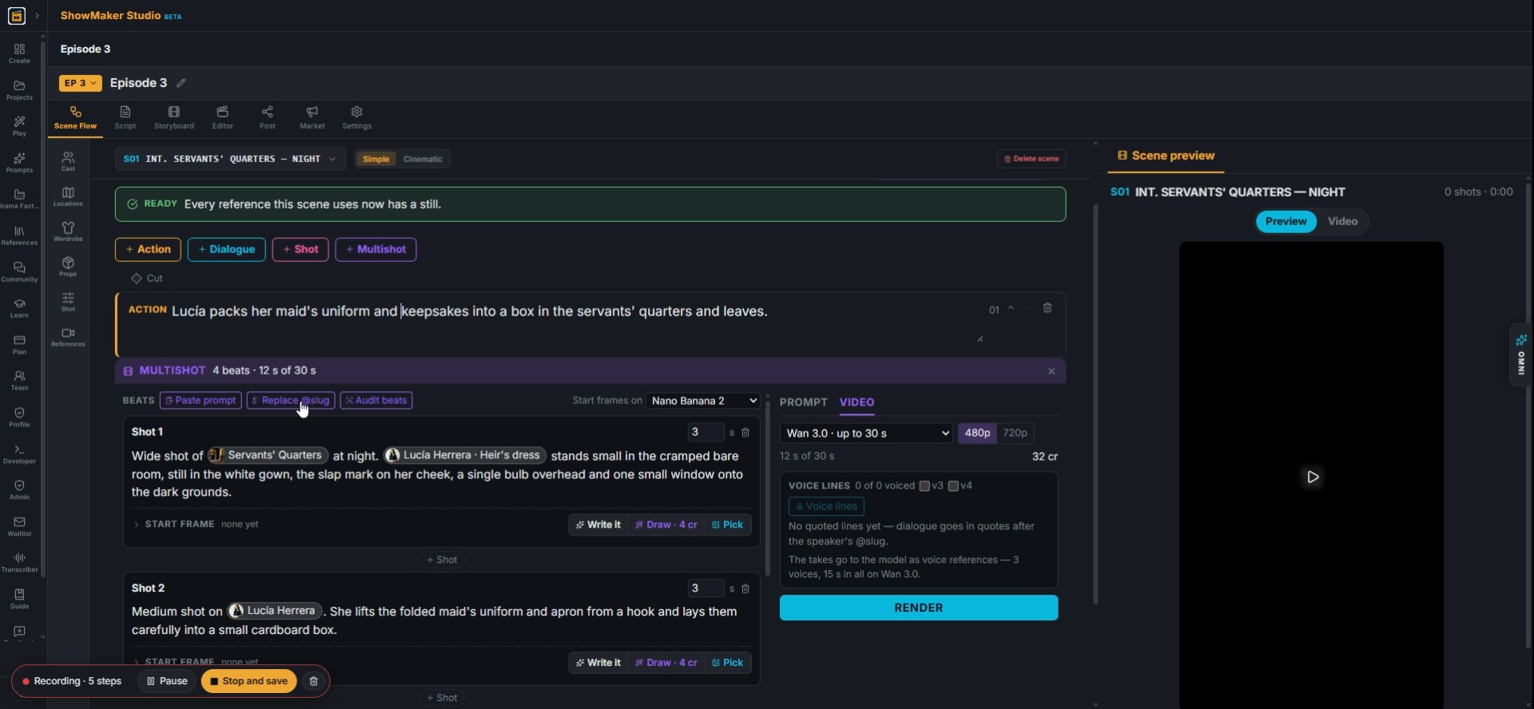Tick the v3 voice checkbox
The height and width of the screenshot is (709, 1534).
924,485
